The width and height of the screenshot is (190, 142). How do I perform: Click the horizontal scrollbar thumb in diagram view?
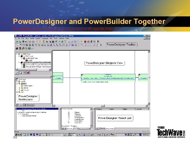103,106
